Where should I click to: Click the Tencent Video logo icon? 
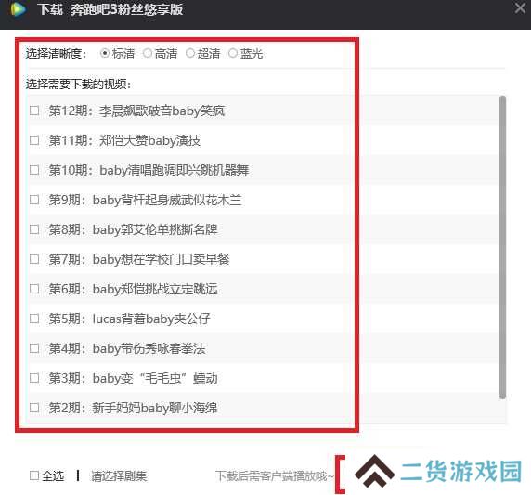click(x=18, y=9)
